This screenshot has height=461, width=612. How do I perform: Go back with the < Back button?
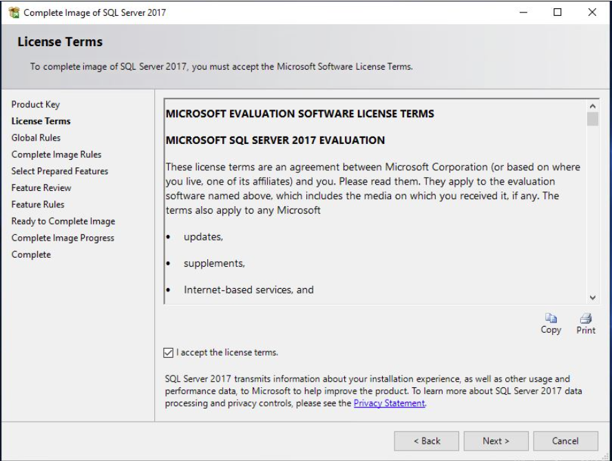(x=427, y=441)
